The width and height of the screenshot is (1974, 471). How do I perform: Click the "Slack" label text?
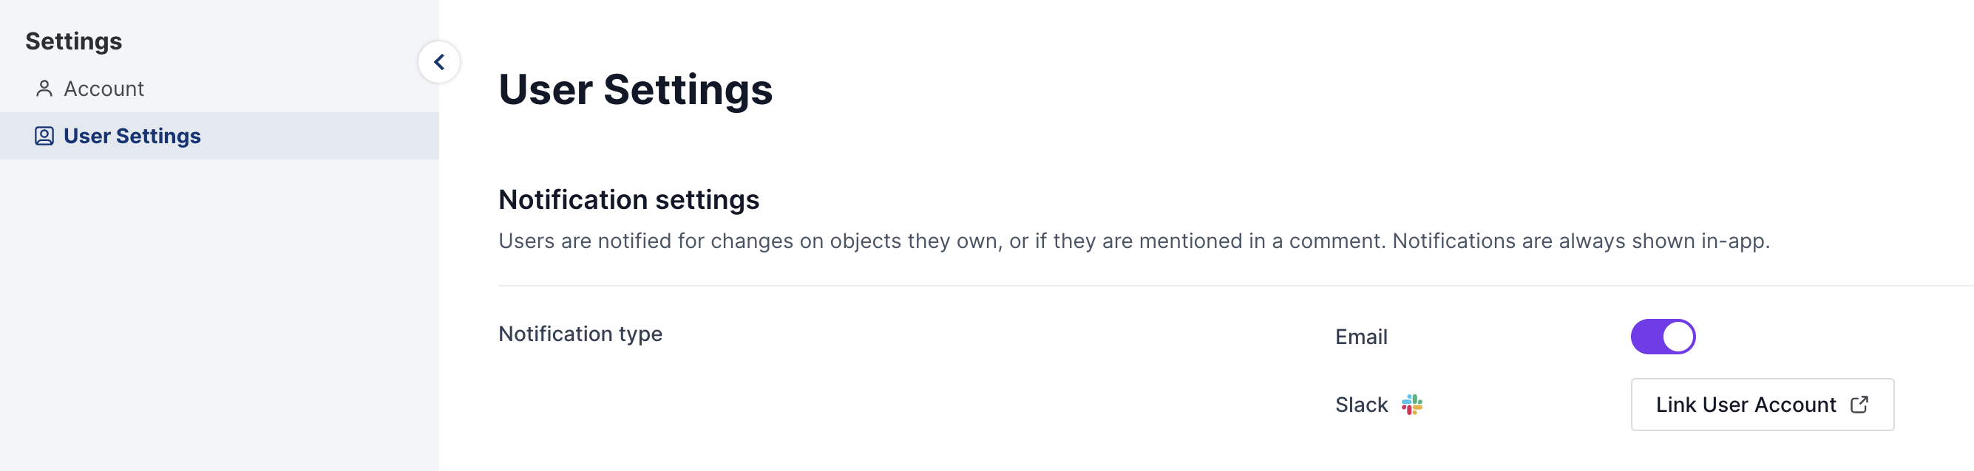click(x=1361, y=405)
